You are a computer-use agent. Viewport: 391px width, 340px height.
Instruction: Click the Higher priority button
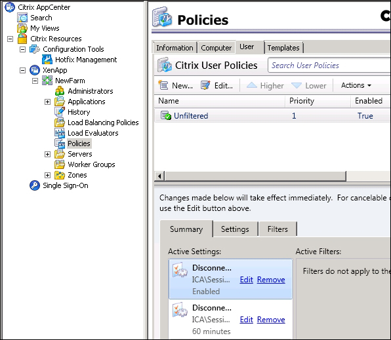(265, 85)
